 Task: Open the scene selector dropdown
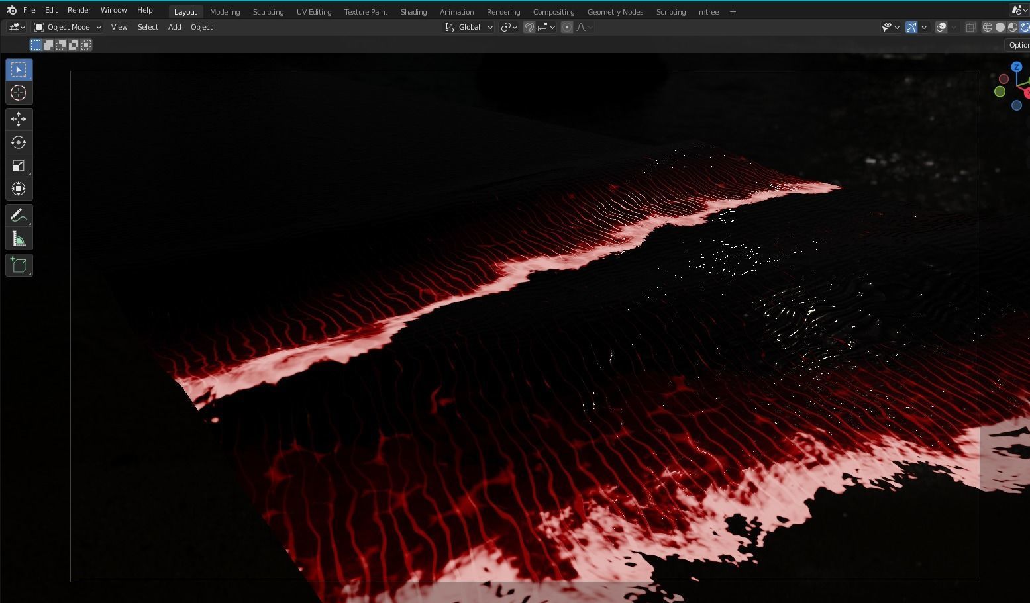(x=1019, y=10)
